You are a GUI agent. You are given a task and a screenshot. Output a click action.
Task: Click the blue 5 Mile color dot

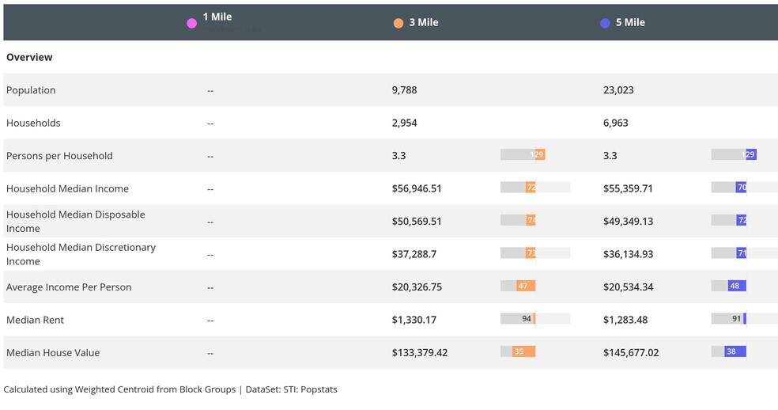click(x=605, y=24)
